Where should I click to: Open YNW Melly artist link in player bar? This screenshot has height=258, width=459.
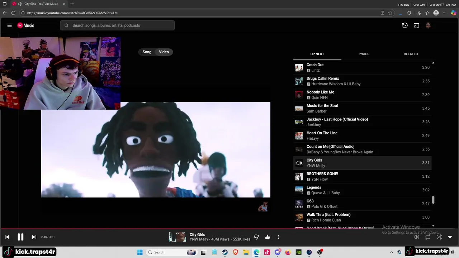pos(199,239)
